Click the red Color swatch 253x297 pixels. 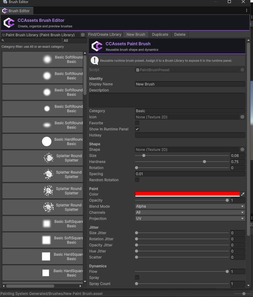click(187, 194)
